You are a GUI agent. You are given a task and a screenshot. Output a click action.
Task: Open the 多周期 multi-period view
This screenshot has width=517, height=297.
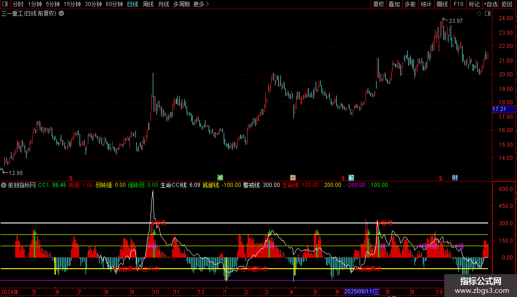pyautogui.click(x=181, y=4)
